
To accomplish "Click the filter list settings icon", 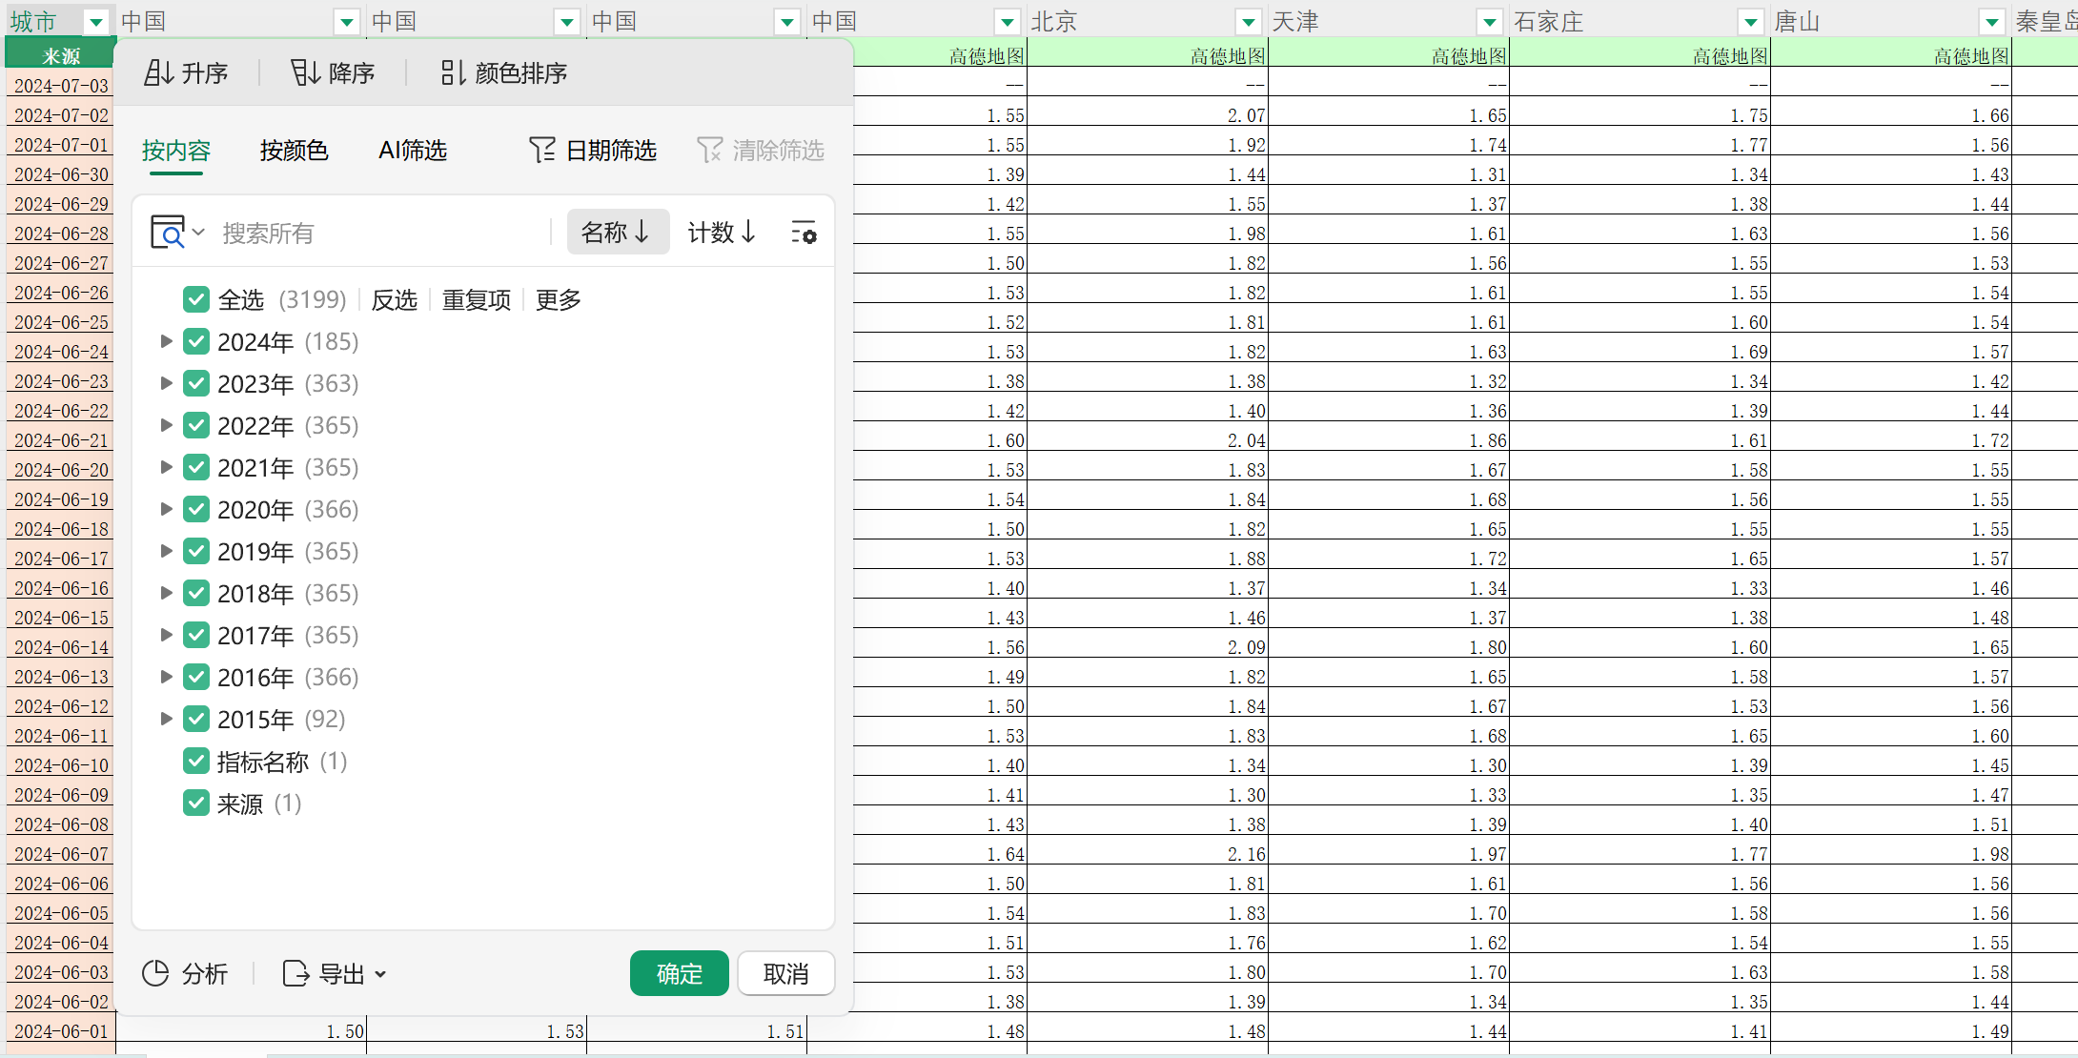I will [x=804, y=233].
